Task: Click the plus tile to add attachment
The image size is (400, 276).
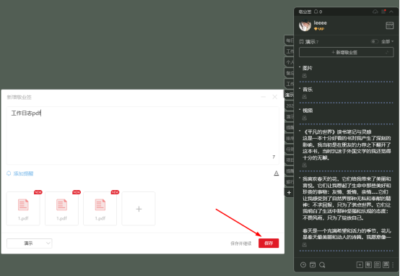Action: point(139,209)
